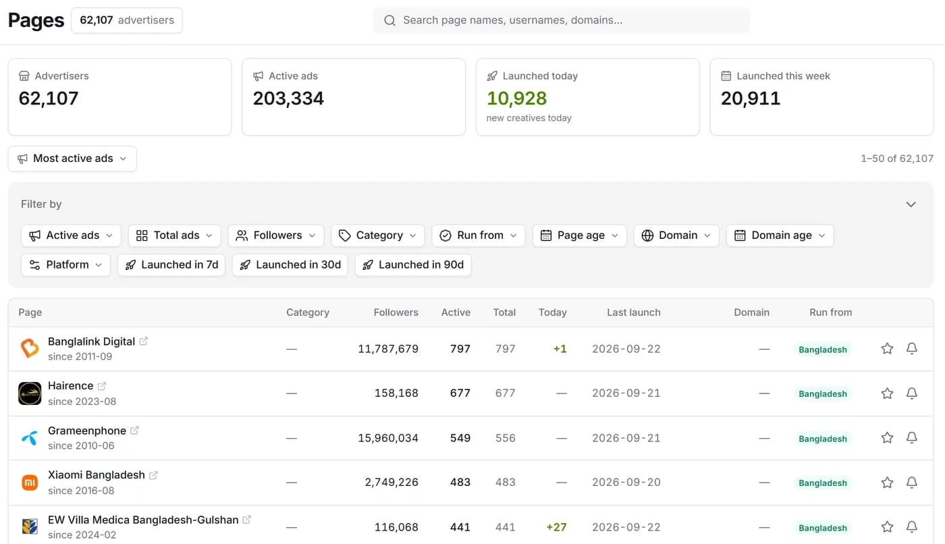Open the Most active ads sort dropdown
This screenshot has height=544, width=945.
coord(72,159)
